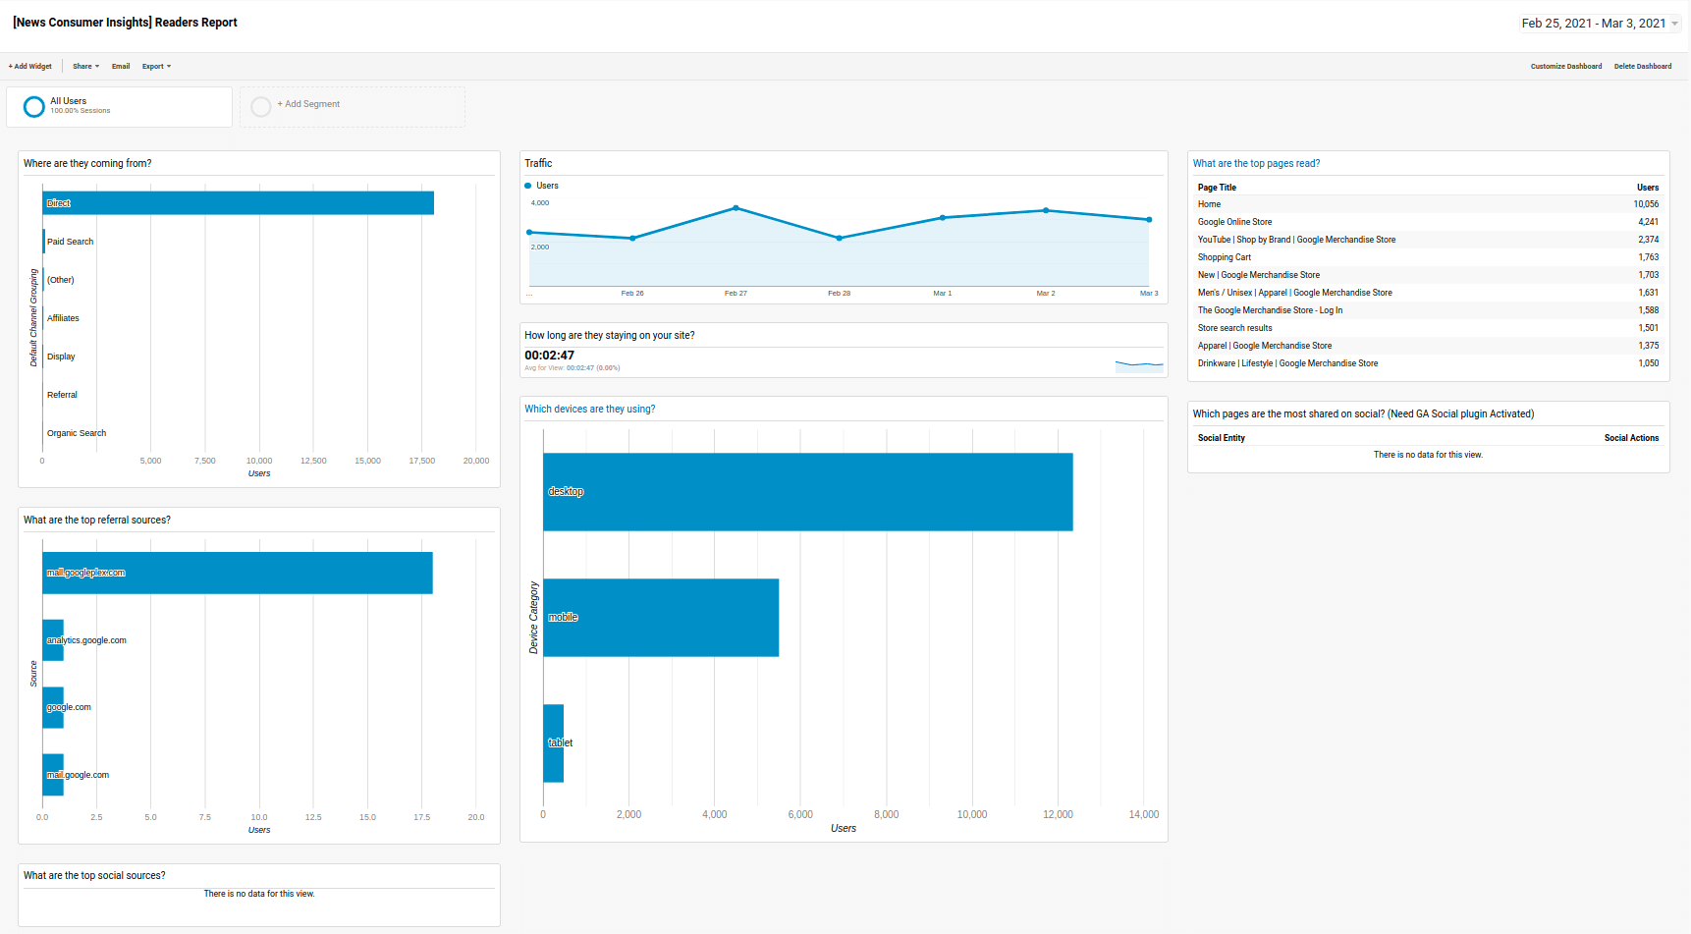This screenshot has height=934, width=1691.
Task: Click the + Add Segment radio circle
Action: point(260,105)
